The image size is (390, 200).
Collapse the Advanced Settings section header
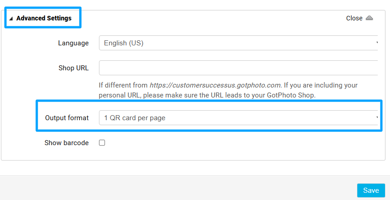click(x=44, y=18)
